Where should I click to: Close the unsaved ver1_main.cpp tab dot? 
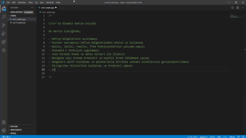[x=56, y=8]
